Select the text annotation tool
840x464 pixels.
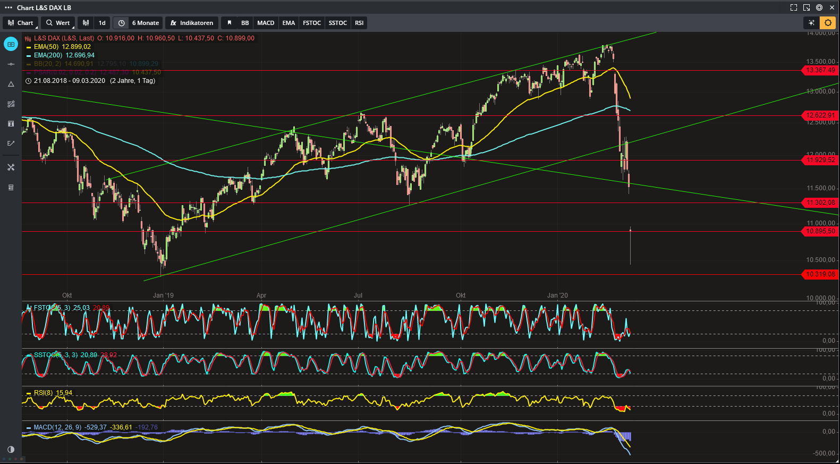(x=11, y=123)
